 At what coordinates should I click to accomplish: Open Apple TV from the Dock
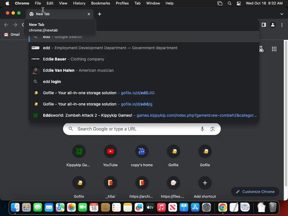pos(150,207)
